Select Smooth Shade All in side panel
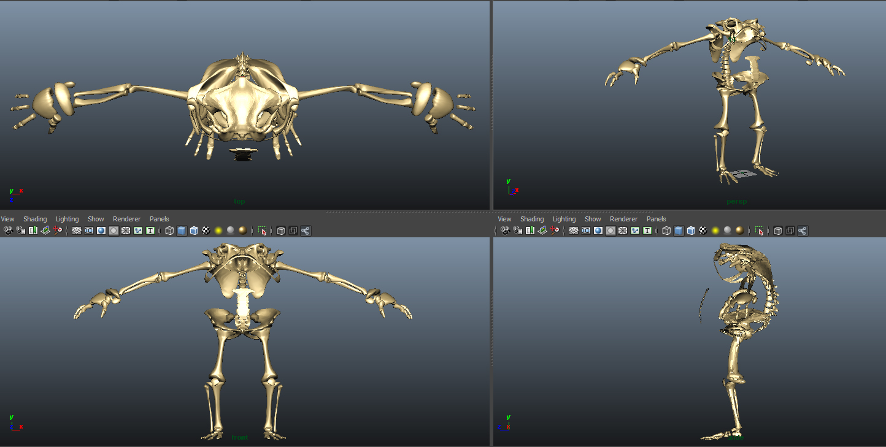The width and height of the screenshot is (886, 447). pos(679,231)
